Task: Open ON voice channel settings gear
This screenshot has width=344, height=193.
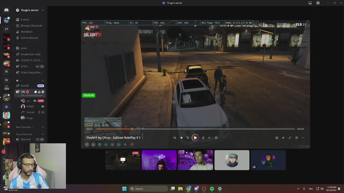Action: pyautogui.click(x=43, y=92)
